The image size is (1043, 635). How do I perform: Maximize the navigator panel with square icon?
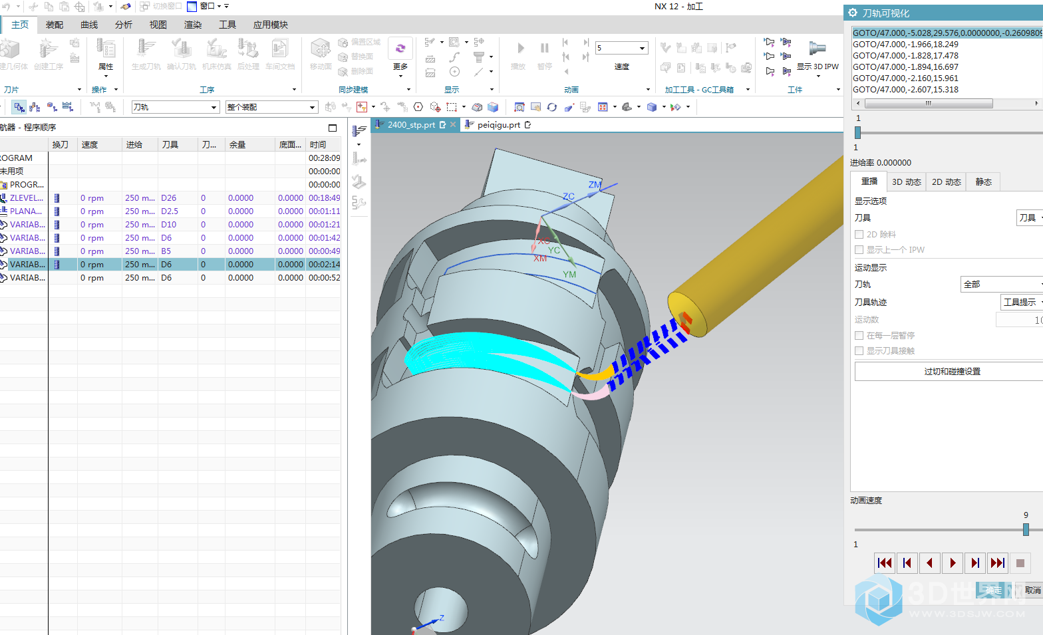pos(333,128)
